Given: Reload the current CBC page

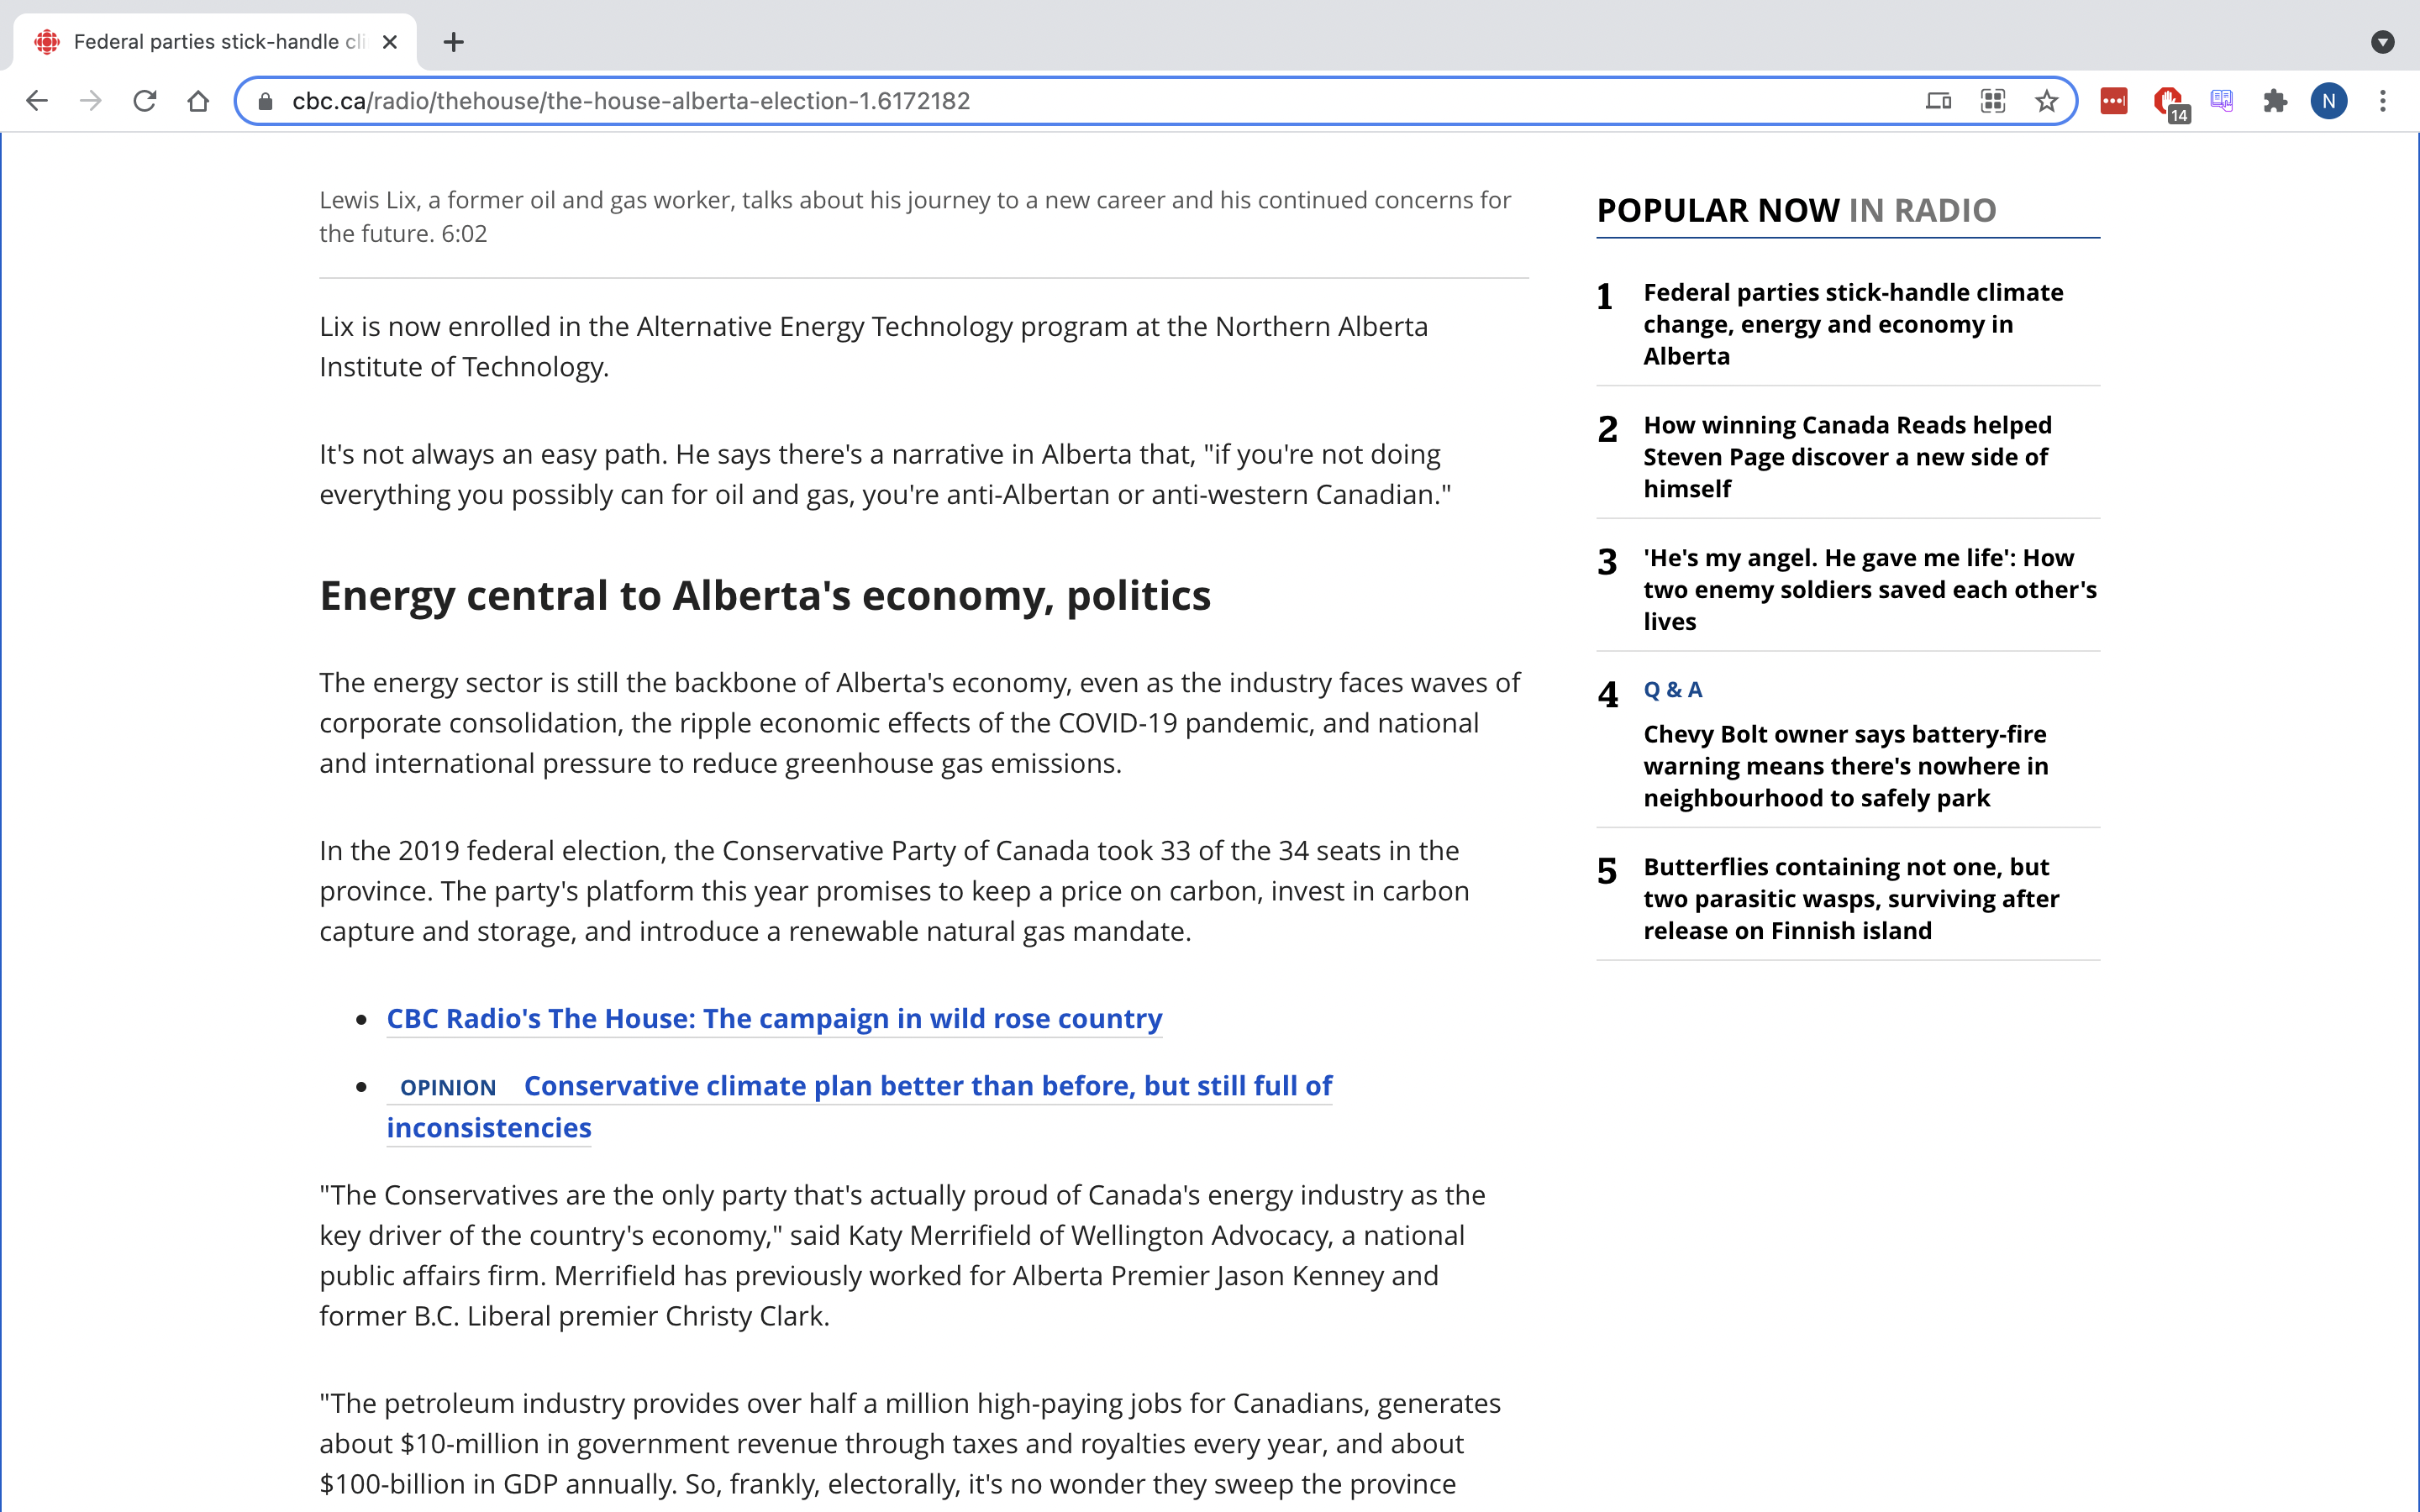Looking at the screenshot, I should point(145,101).
